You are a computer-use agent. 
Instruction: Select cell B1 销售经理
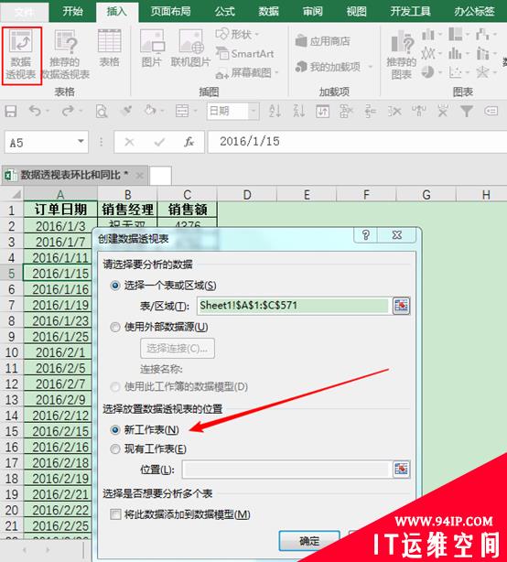pyautogui.click(x=127, y=210)
